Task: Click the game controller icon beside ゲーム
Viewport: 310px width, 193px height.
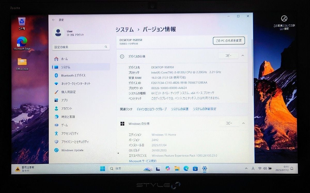Action: [56, 125]
